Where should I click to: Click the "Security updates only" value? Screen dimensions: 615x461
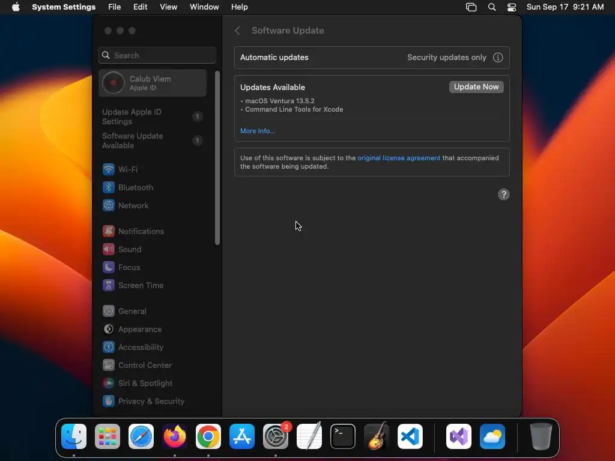[446, 57]
